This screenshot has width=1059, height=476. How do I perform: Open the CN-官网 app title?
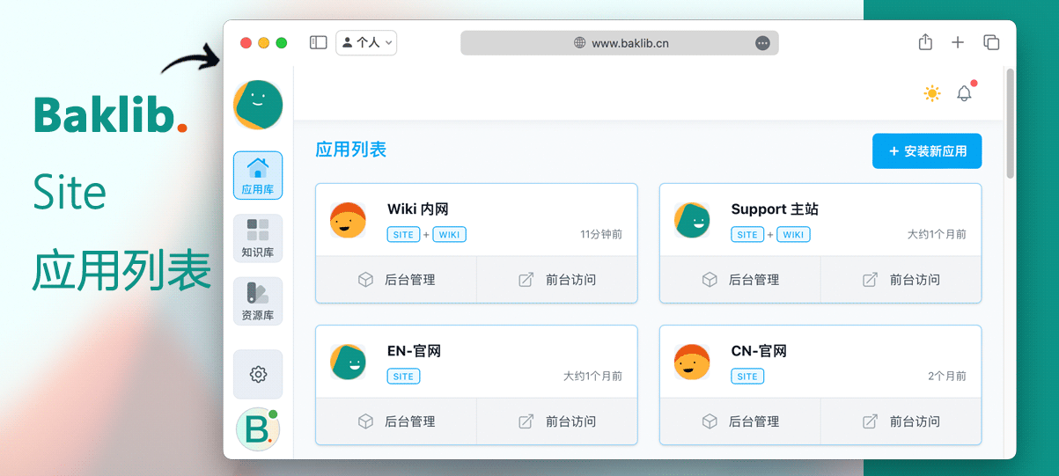759,351
